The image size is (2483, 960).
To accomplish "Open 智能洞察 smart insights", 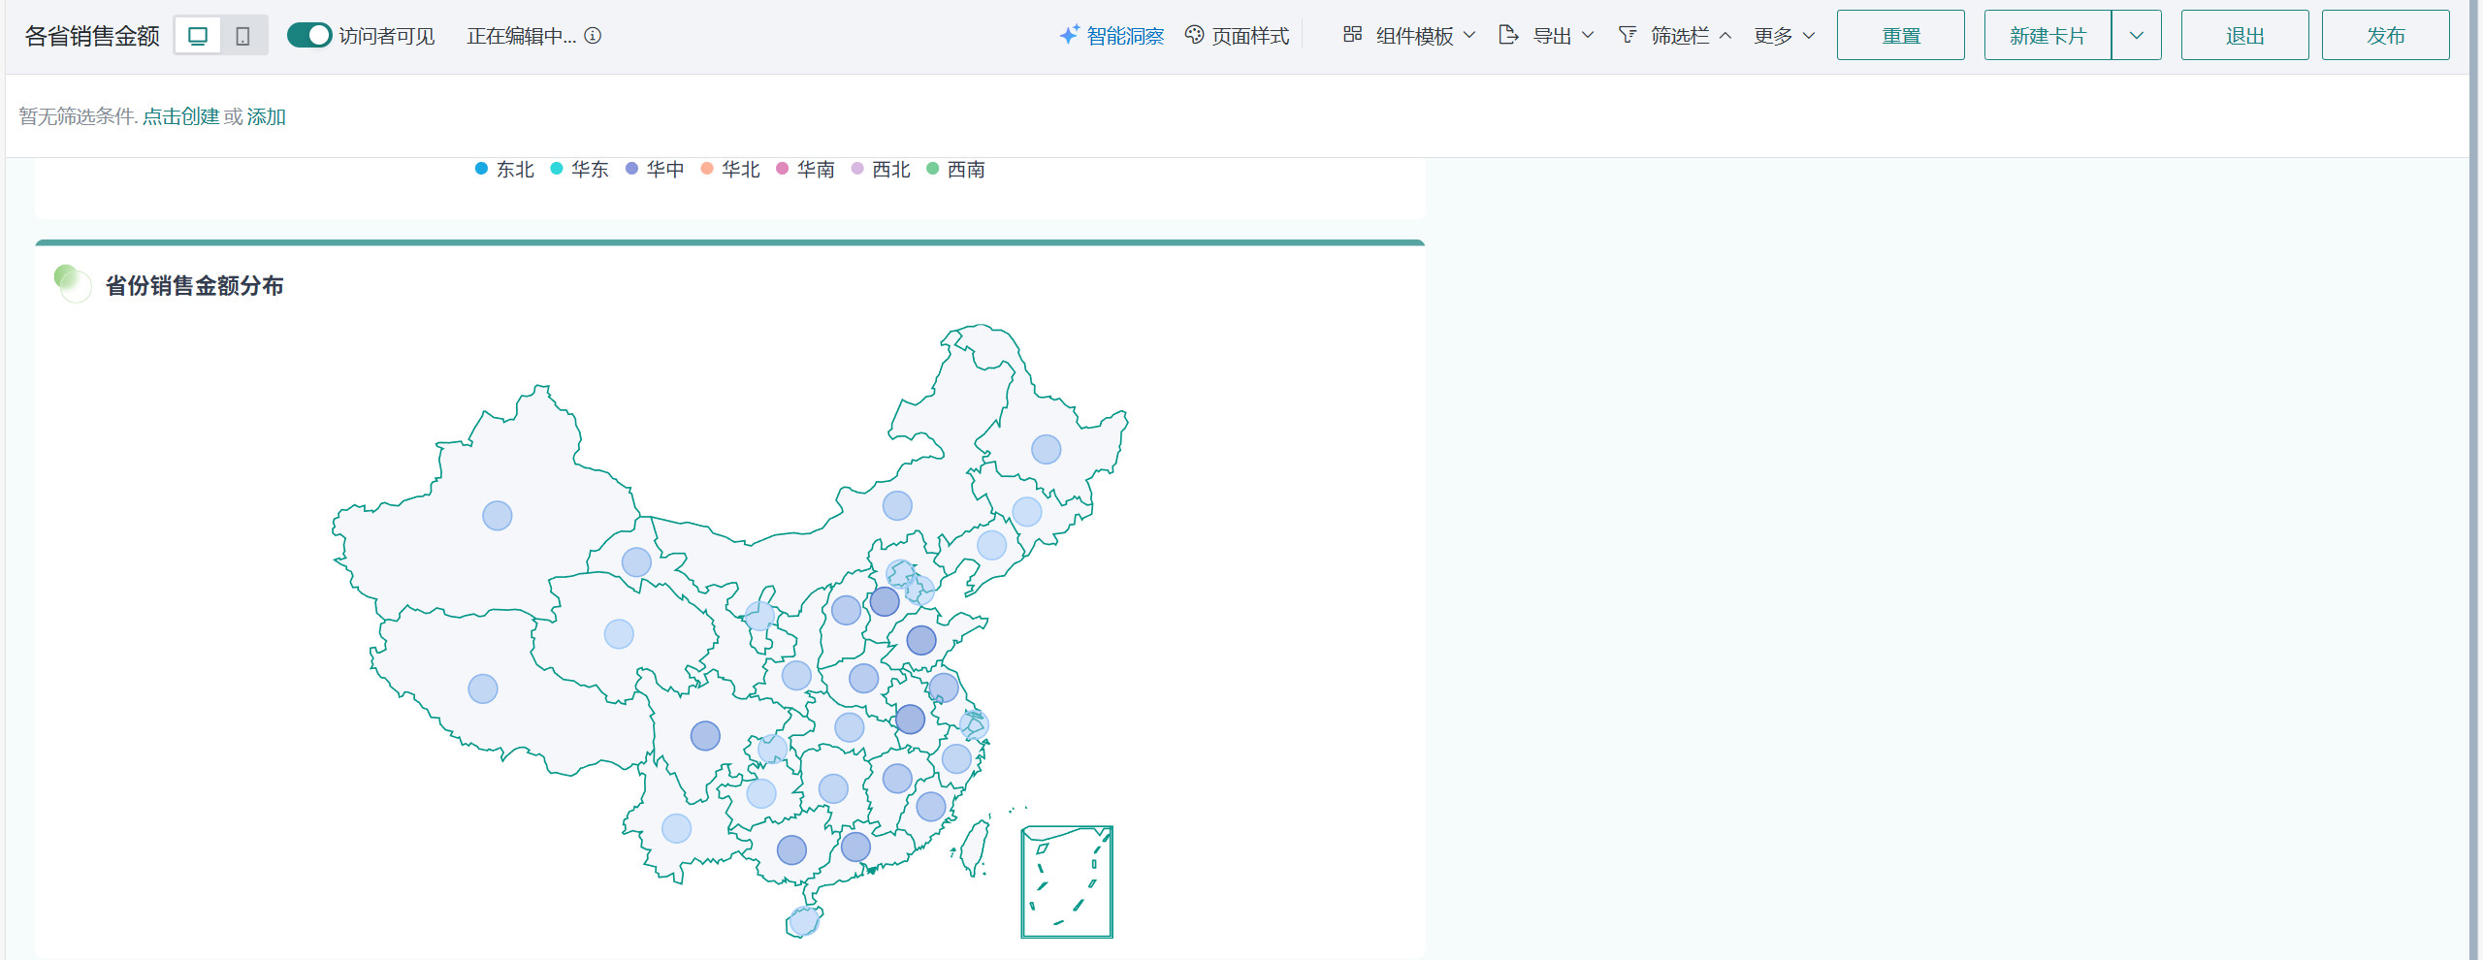I will [1112, 36].
